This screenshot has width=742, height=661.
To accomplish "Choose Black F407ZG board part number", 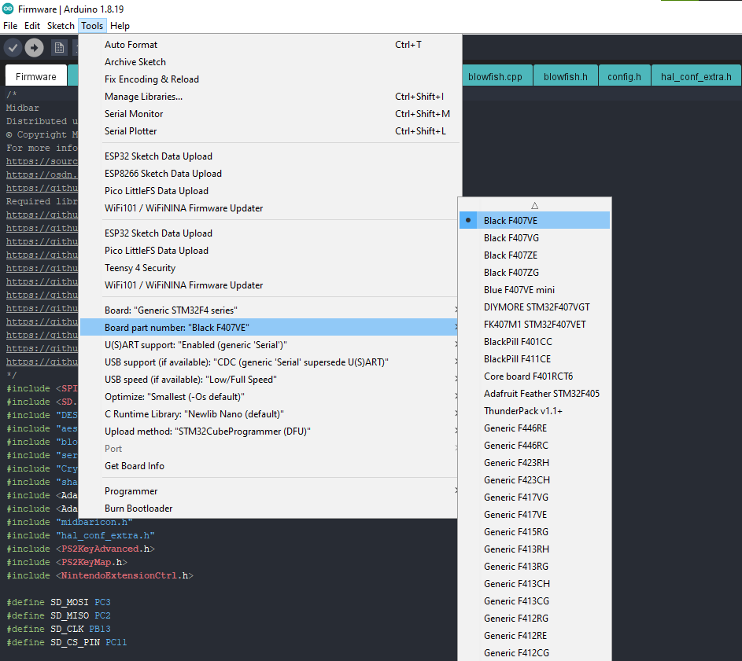I will click(x=535, y=273).
